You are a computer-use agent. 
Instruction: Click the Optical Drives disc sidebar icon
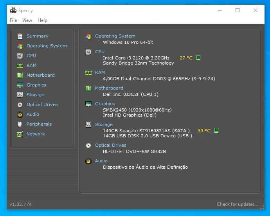coord(20,105)
